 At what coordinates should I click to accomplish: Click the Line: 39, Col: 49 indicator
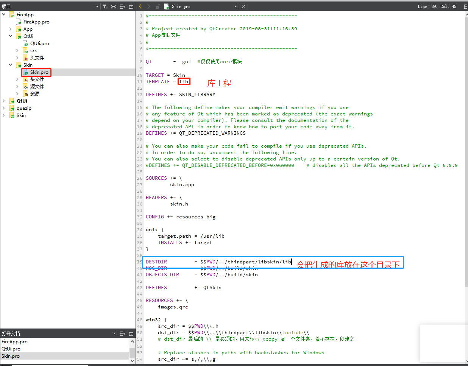click(437, 6)
